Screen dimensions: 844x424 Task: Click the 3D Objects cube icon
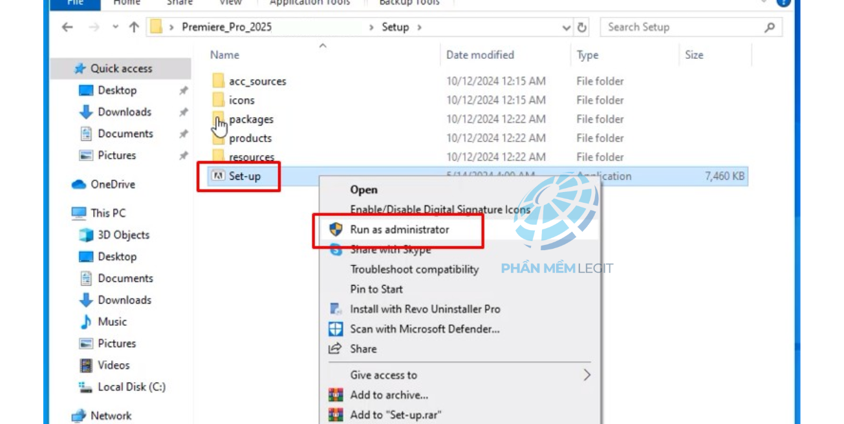(x=86, y=235)
